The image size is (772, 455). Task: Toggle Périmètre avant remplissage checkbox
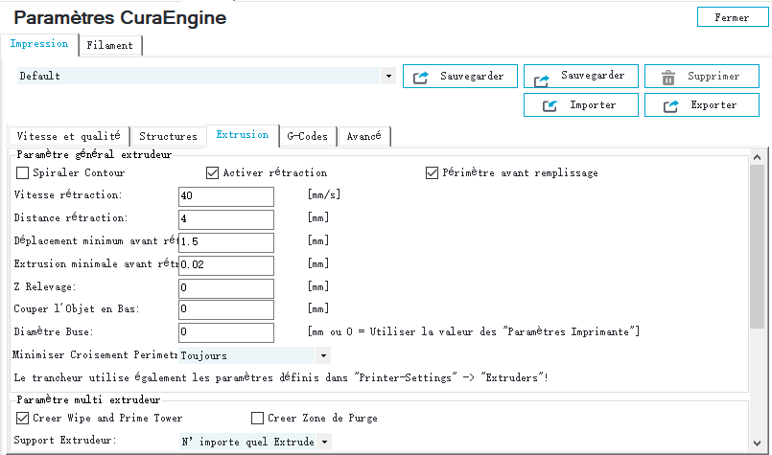[x=432, y=172]
